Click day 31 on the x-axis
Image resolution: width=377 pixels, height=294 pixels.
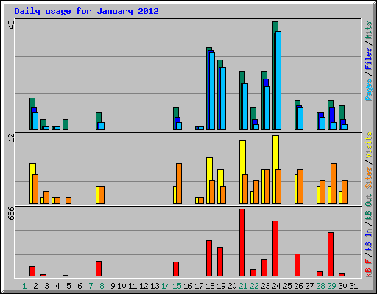click(x=353, y=286)
